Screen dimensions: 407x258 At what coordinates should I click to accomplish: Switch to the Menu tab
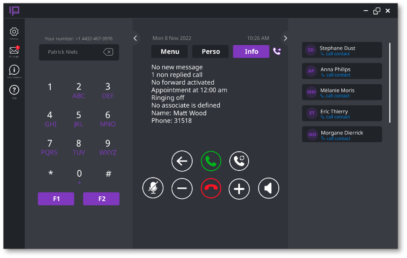point(170,52)
